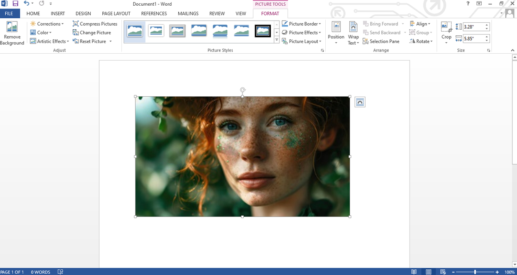517x275 pixels.
Task: Increase the picture height with the up spinner
Action: pyautogui.click(x=487, y=25)
